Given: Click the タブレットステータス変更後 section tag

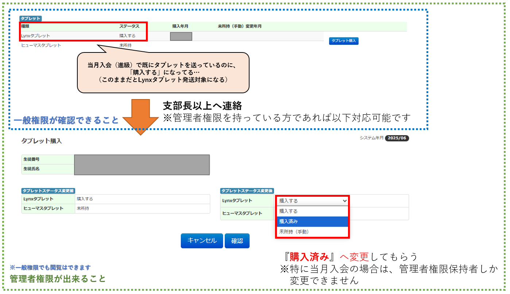Looking at the screenshot, I should click(247, 191).
